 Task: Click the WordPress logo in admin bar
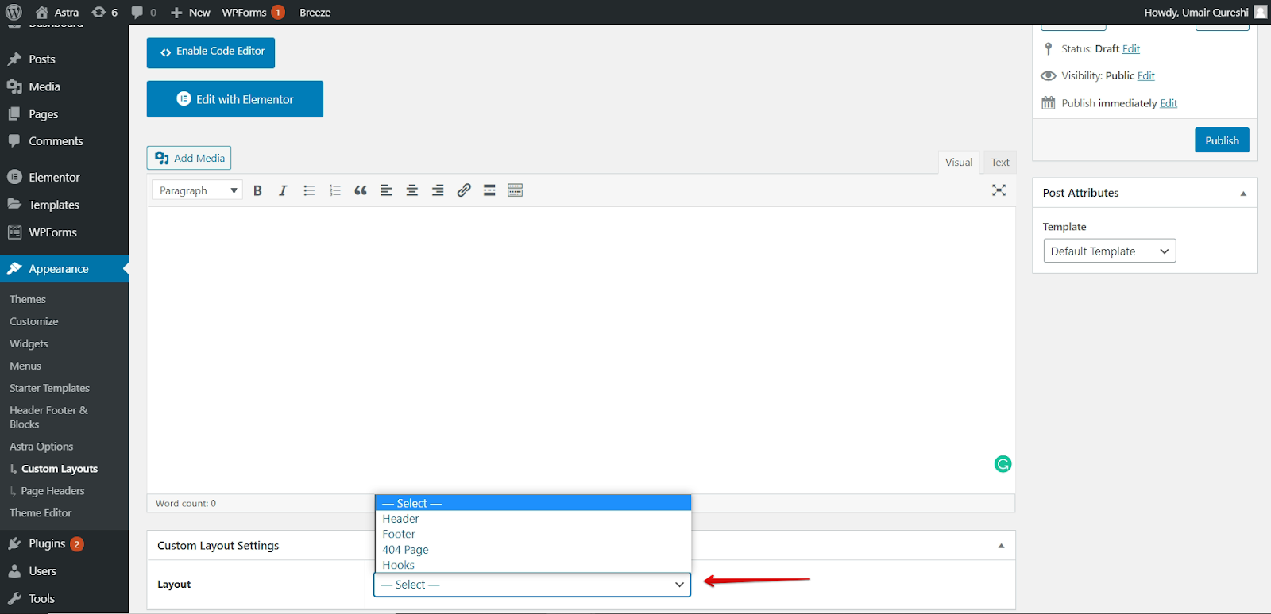click(14, 12)
